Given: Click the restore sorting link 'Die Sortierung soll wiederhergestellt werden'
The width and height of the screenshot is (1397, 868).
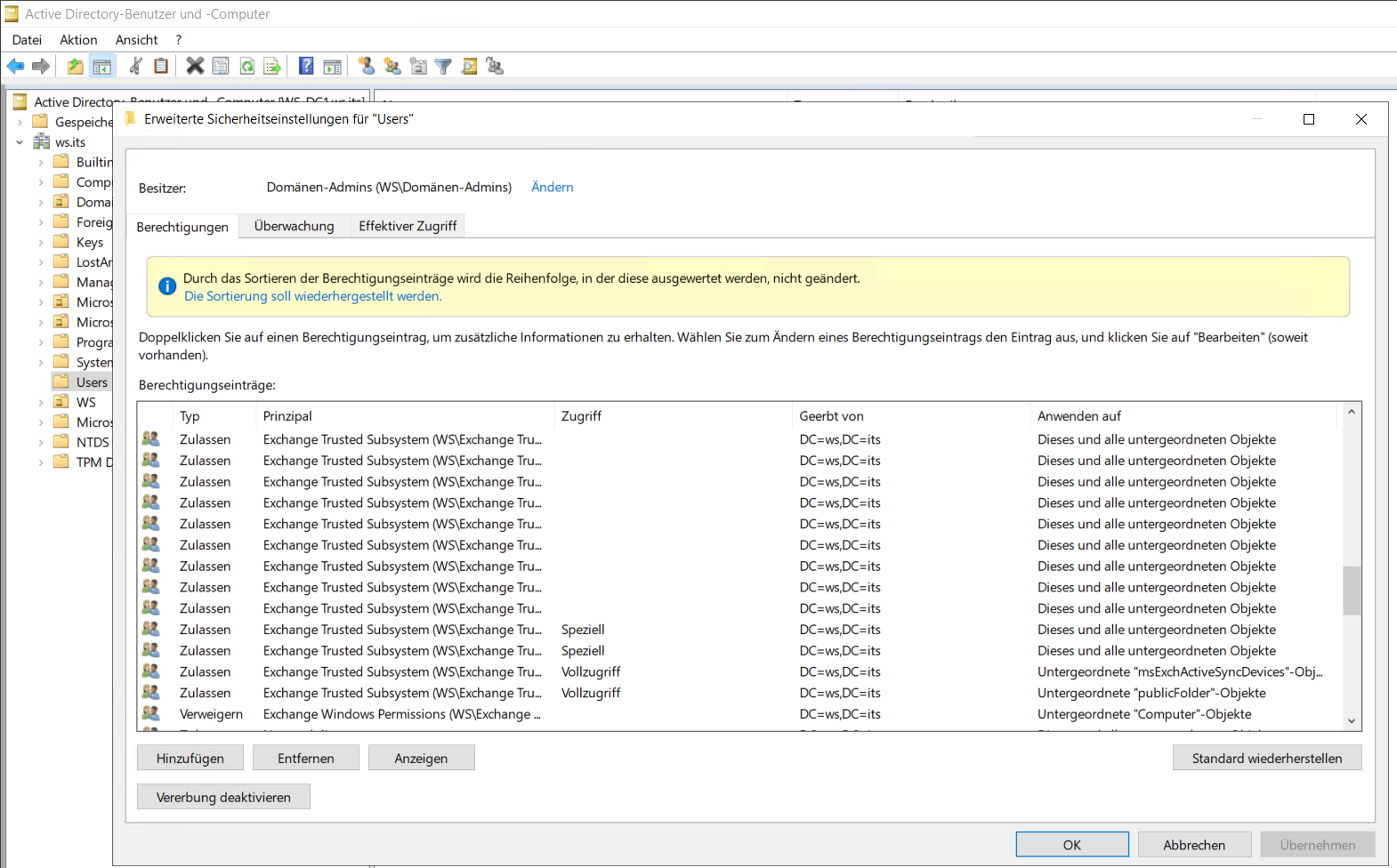Looking at the screenshot, I should coord(312,296).
